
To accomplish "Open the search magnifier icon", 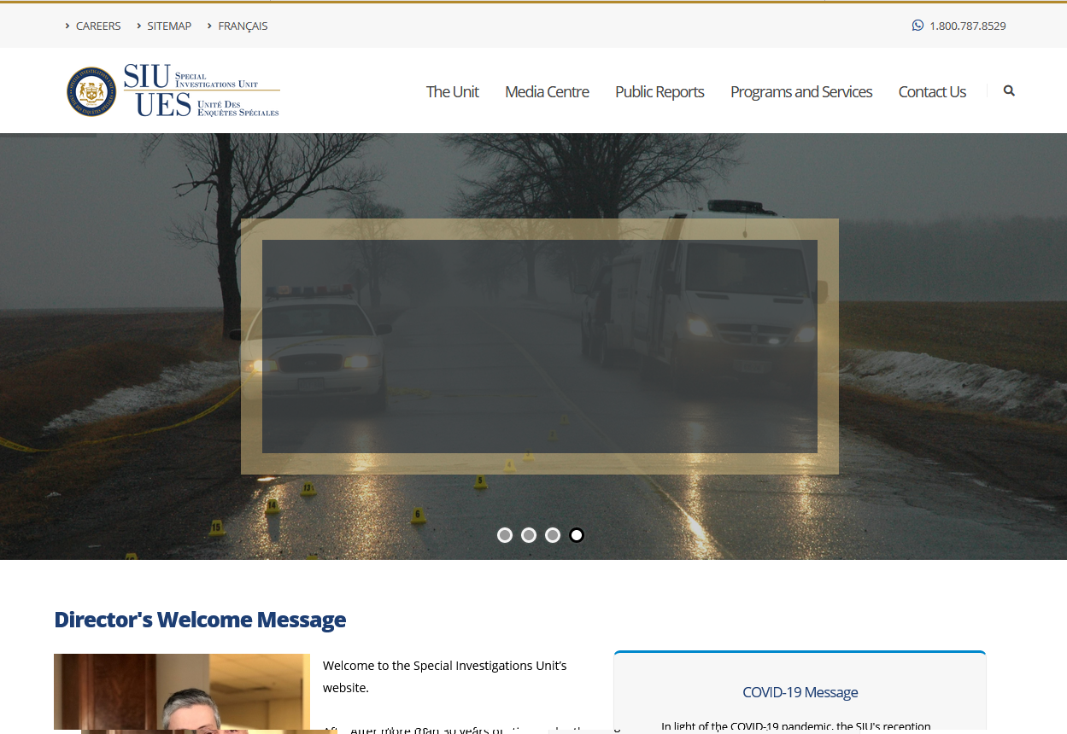I will click(1009, 90).
